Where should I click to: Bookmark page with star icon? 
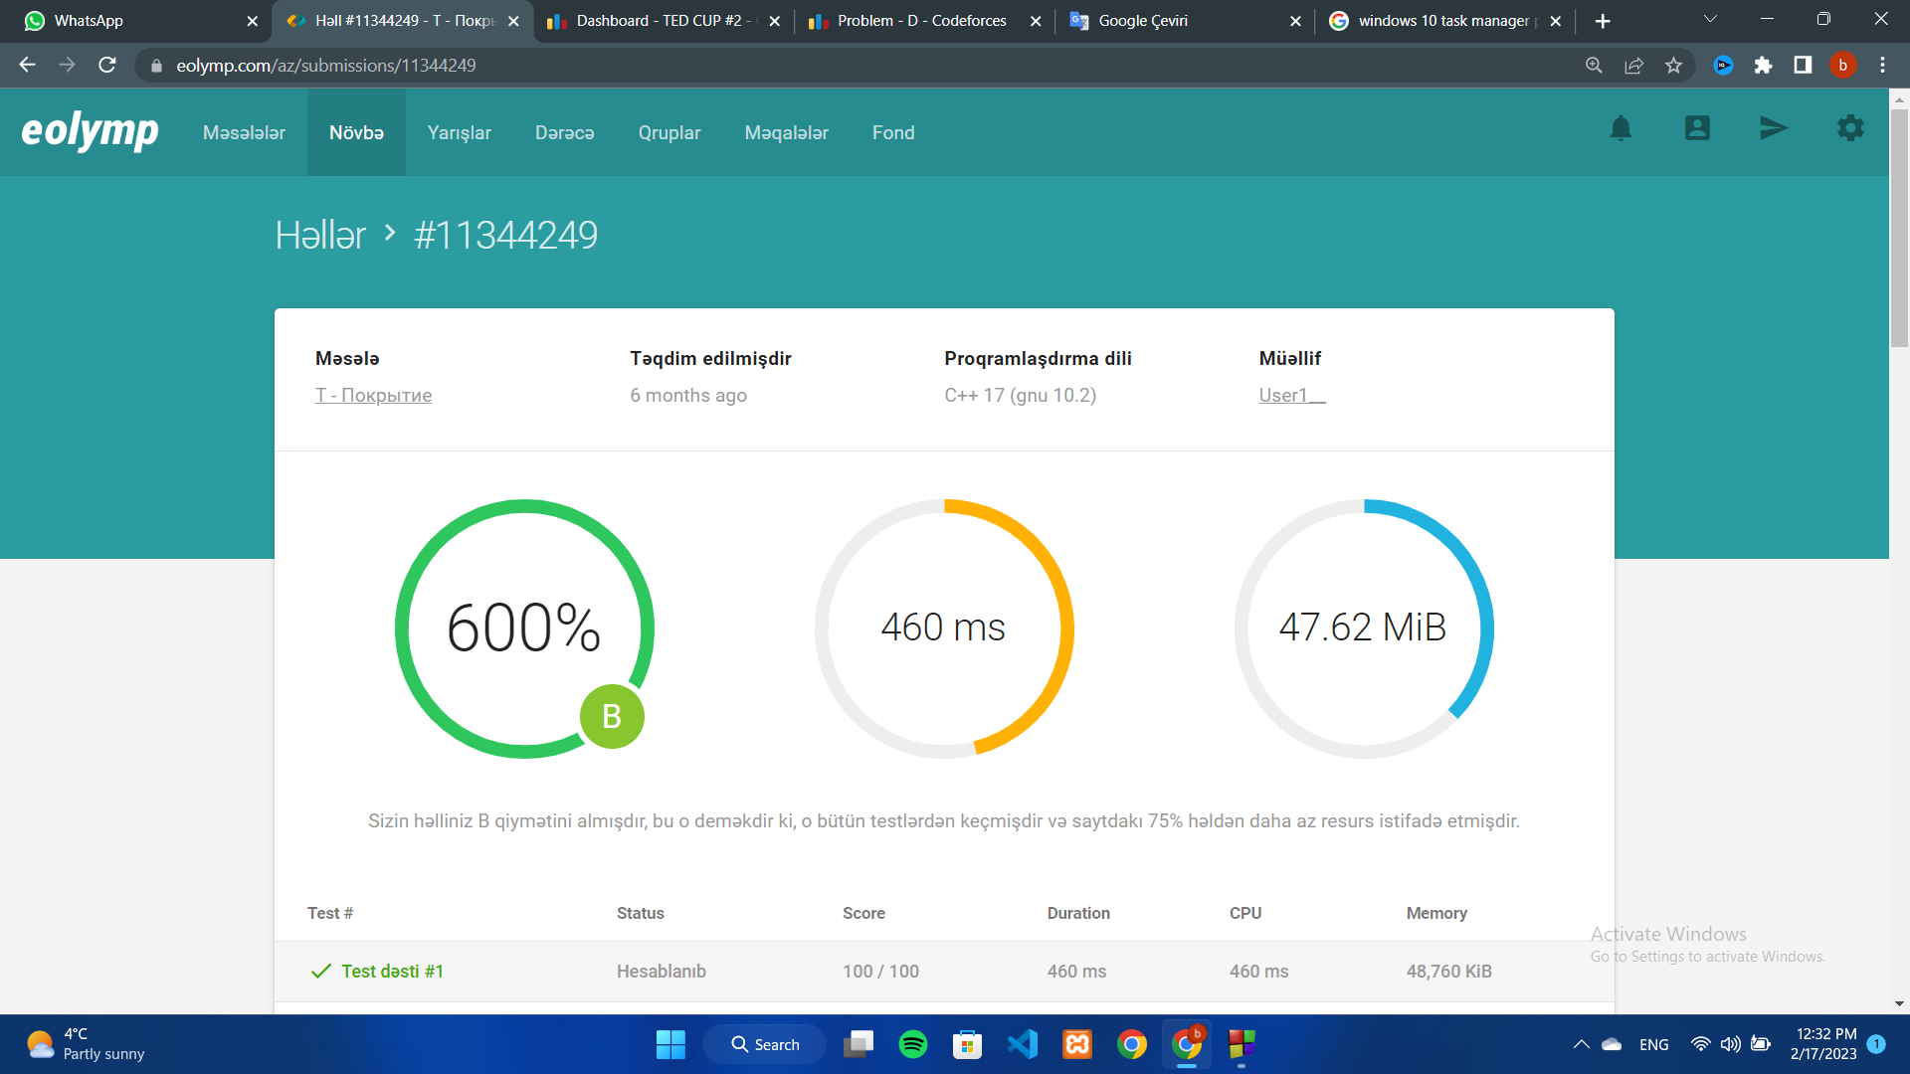pyautogui.click(x=1673, y=66)
